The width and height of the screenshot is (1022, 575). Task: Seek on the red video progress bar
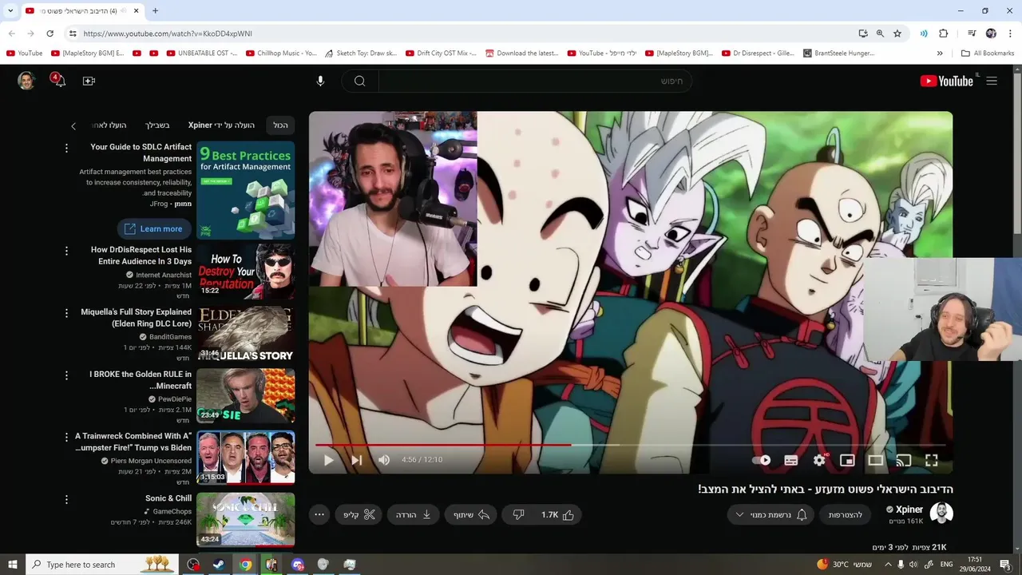[x=630, y=444]
